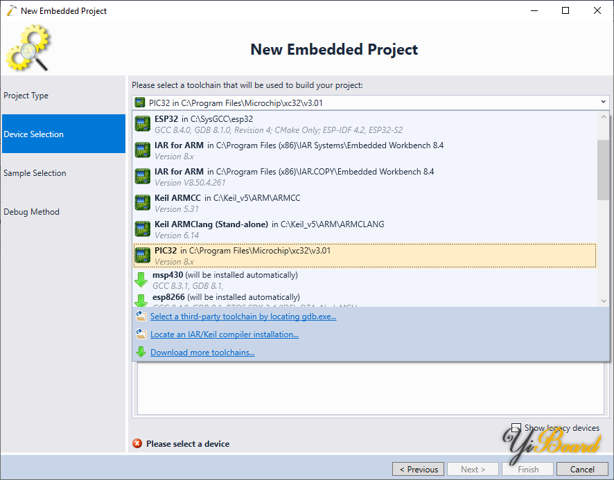Image resolution: width=614 pixels, height=480 pixels.
Task: Pick msp430 auto-install toolchain
Action: [x=365, y=280]
